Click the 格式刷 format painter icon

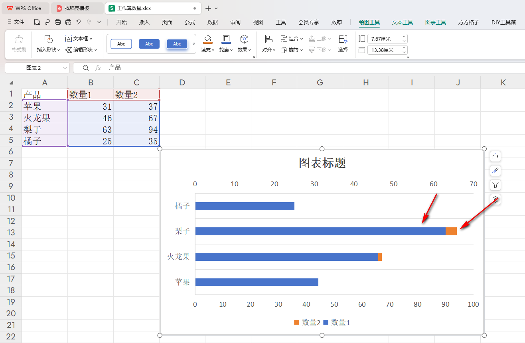point(19,39)
